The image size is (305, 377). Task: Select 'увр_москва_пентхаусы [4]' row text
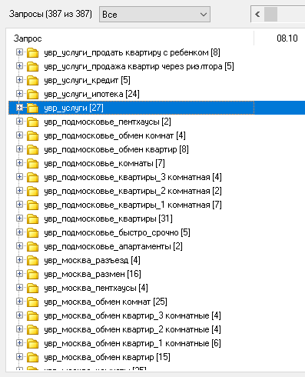pos(96,288)
